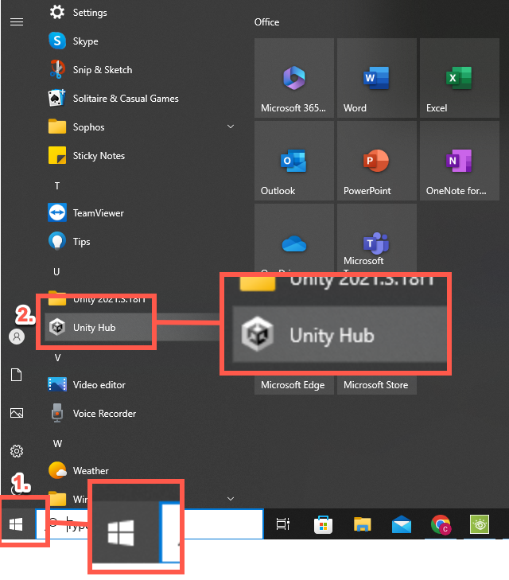Open Chrome from taskbar
The image size is (509, 580).
[441, 524]
